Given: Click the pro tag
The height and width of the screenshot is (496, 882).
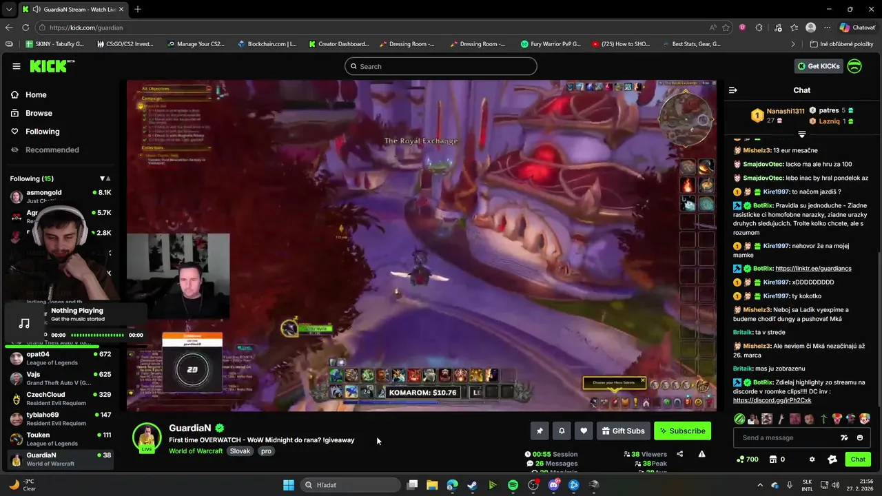Looking at the screenshot, I should (267, 451).
